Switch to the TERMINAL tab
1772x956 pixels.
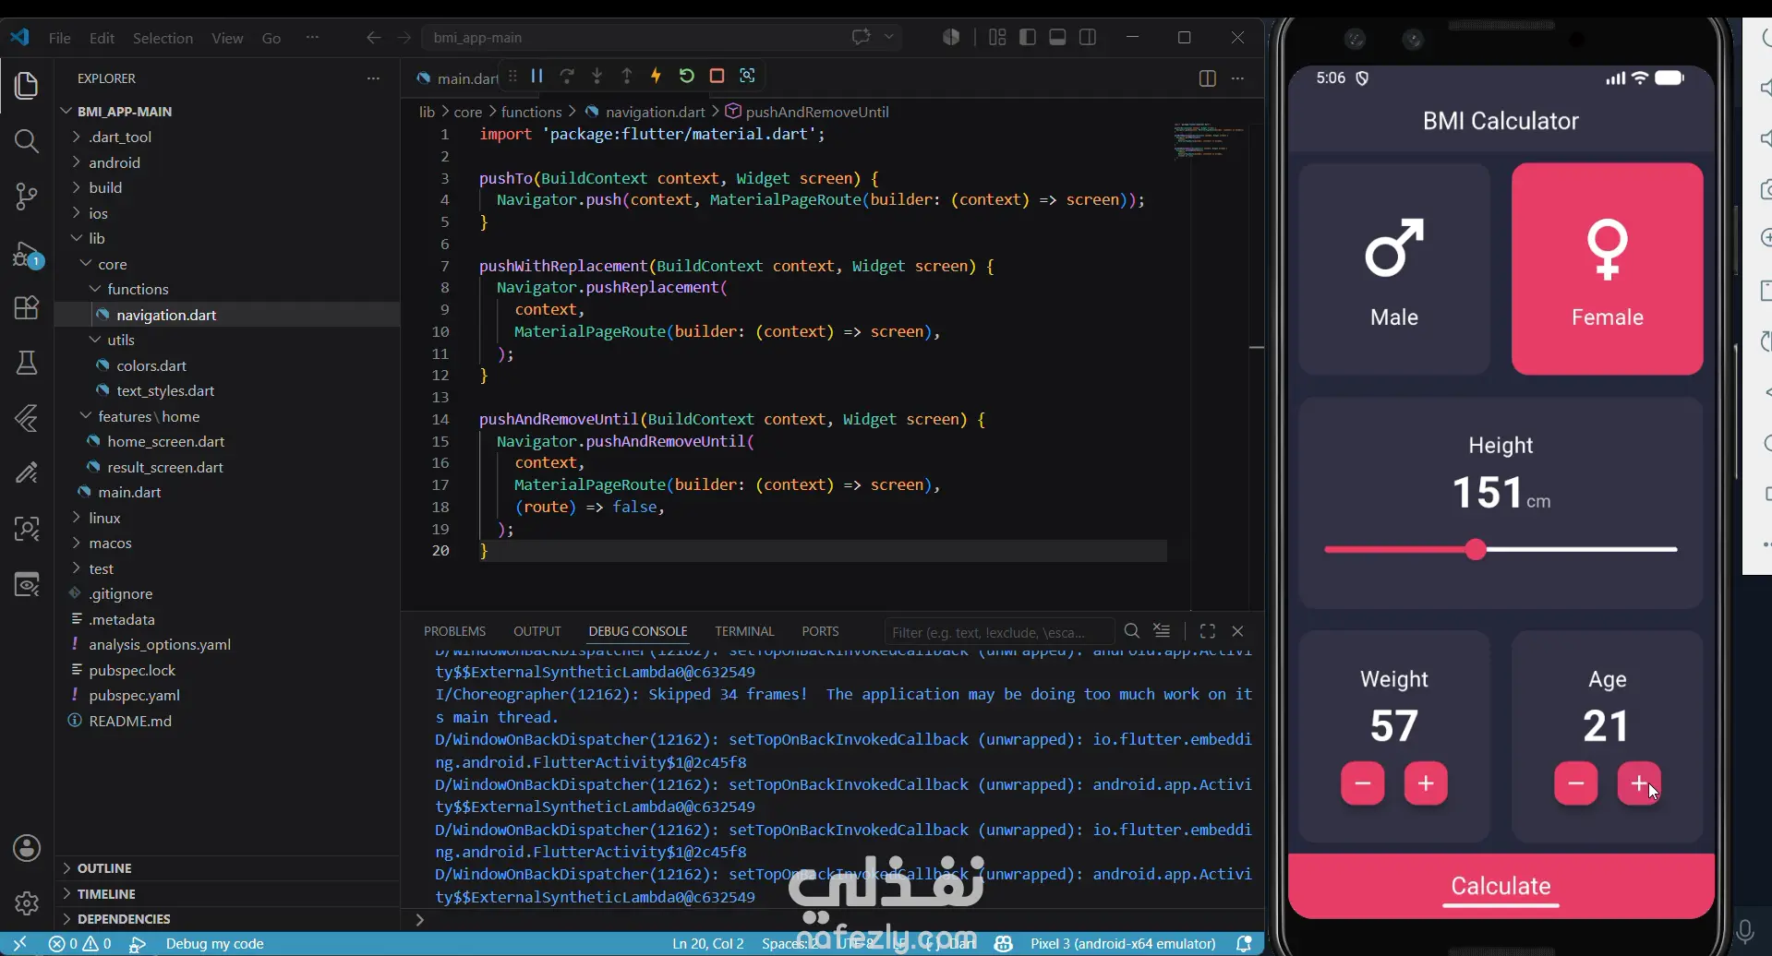(744, 631)
